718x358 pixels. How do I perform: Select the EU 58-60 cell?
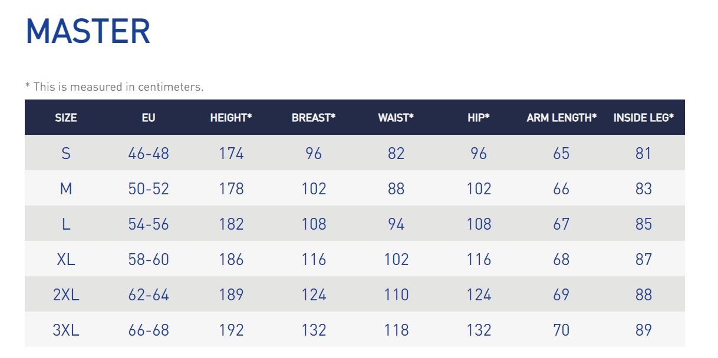point(149,260)
